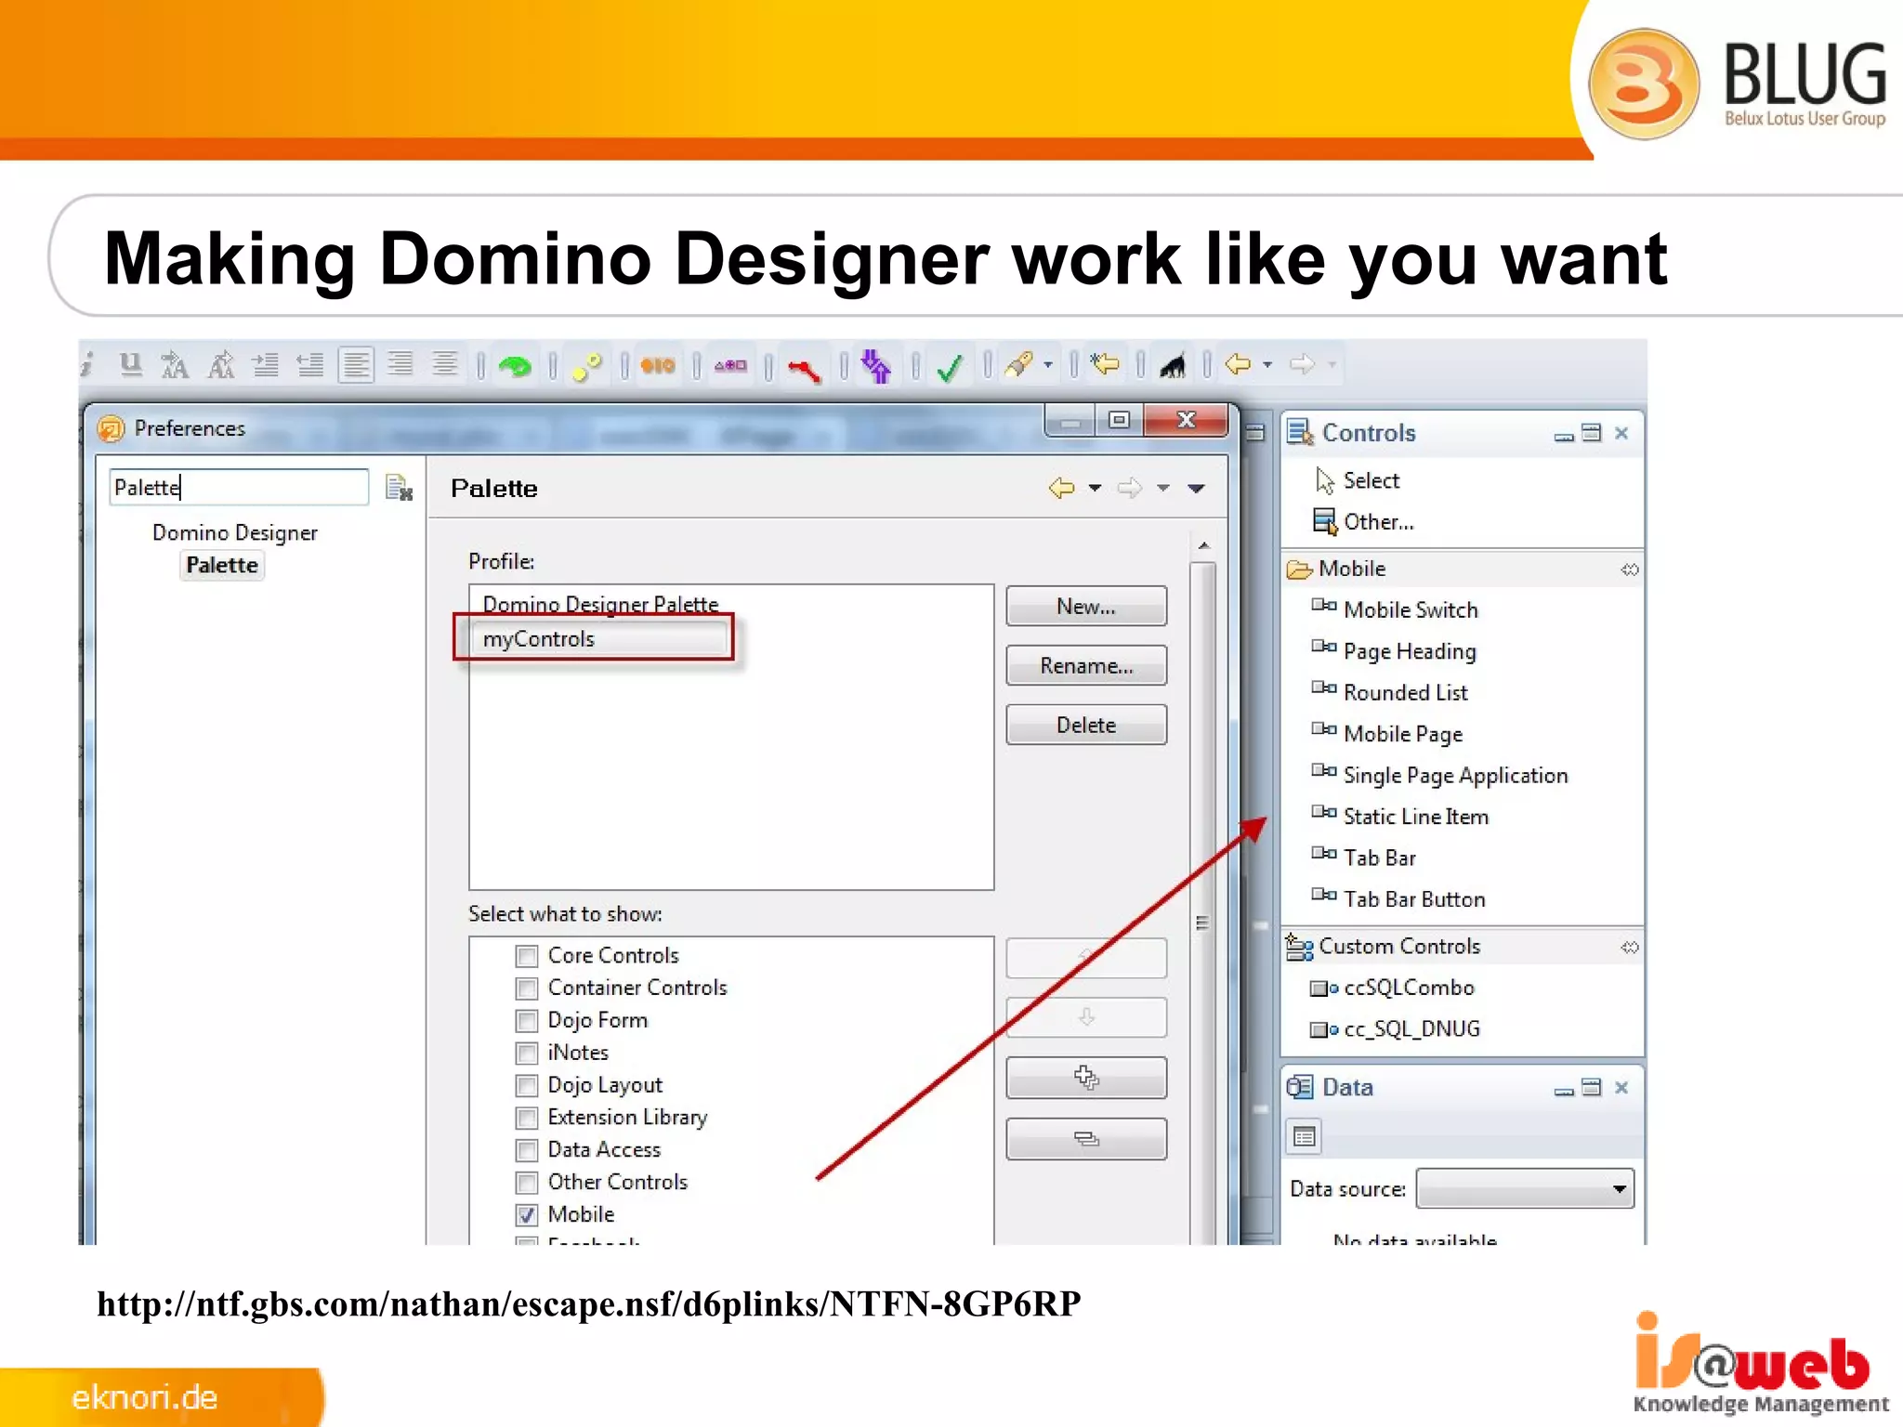Image resolution: width=1903 pixels, height=1427 pixels.
Task: Click the highlighter pen toolbar icon
Action: pyautogui.click(x=1018, y=364)
